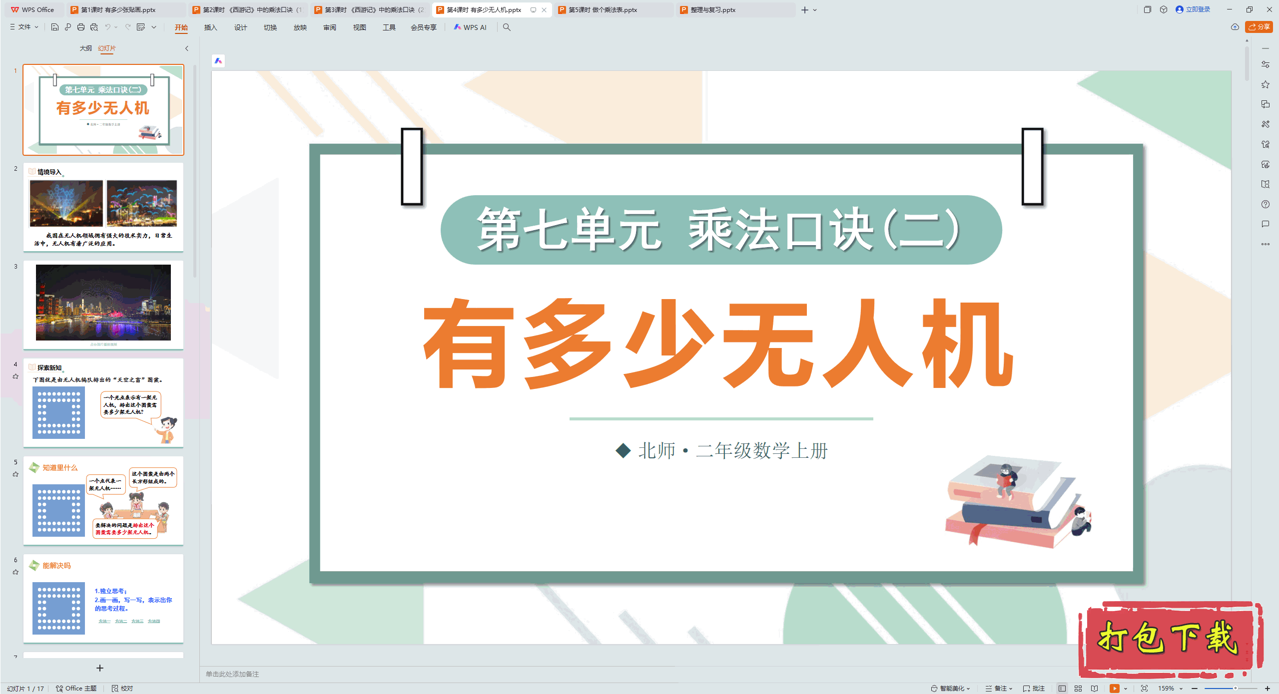Expand the 文件 menu dropdown

[x=24, y=27]
